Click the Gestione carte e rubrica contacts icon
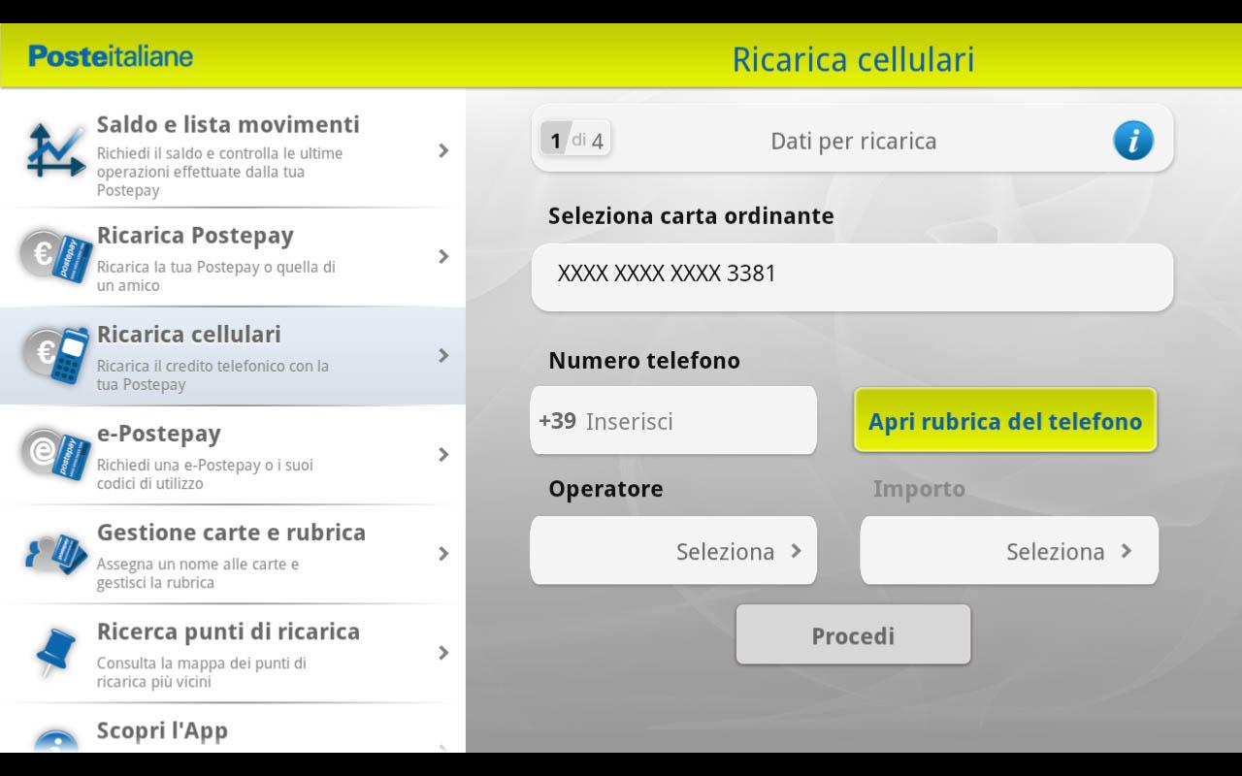The width and height of the screenshot is (1242, 776). [53, 555]
